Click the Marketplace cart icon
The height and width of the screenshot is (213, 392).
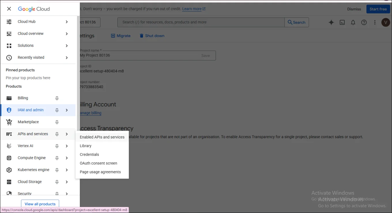tap(9, 122)
